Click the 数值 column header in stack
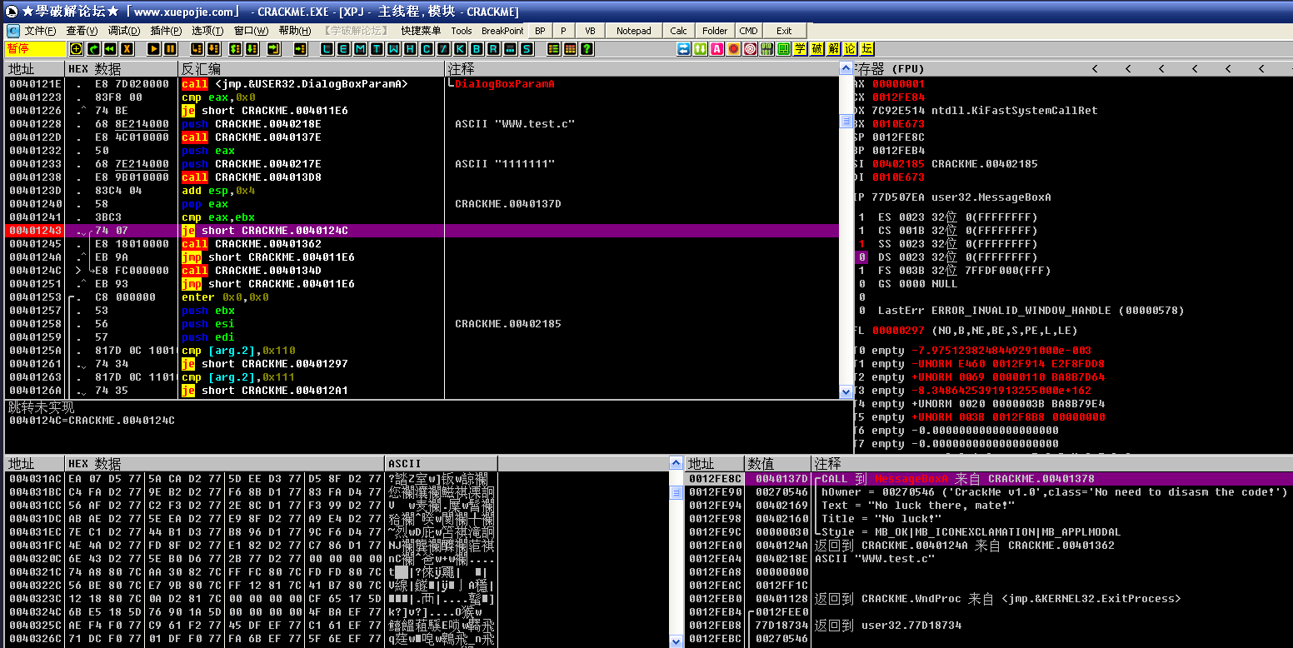Image resolution: width=1293 pixels, height=648 pixels. click(x=777, y=463)
